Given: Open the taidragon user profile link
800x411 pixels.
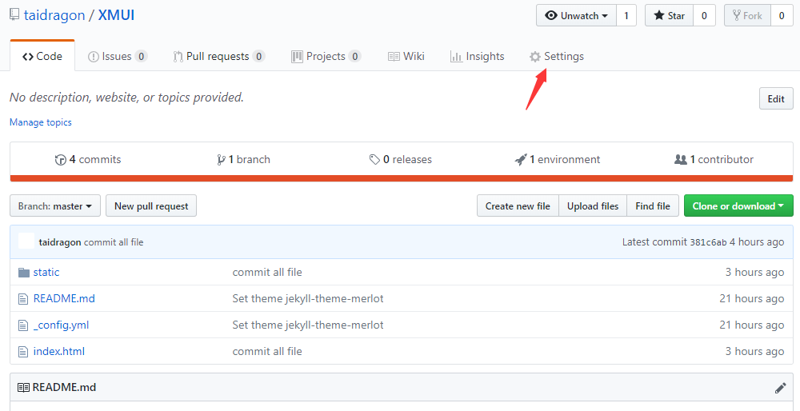Looking at the screenshot, I should click(54, 14).
